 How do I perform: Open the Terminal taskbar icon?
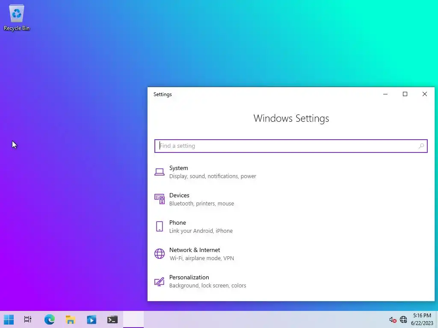(x=112, y=319)
